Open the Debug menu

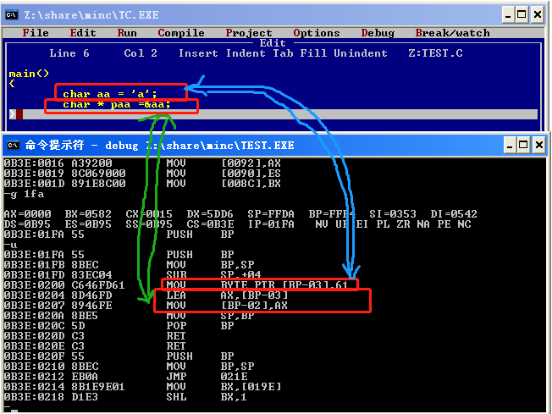[x=378, y=33]
